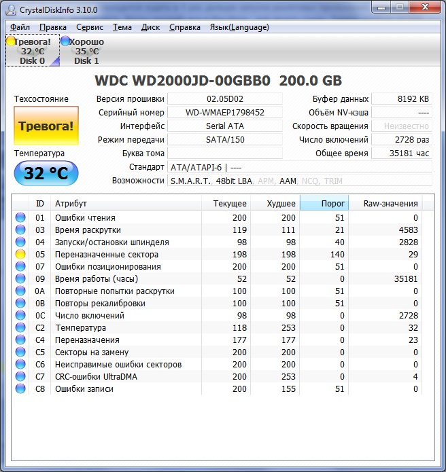The width and height of the screenshot is (446, 472).
Task: Click status icon for C6 Неисправимые ошибки секторов
Action: click(20, 364)
